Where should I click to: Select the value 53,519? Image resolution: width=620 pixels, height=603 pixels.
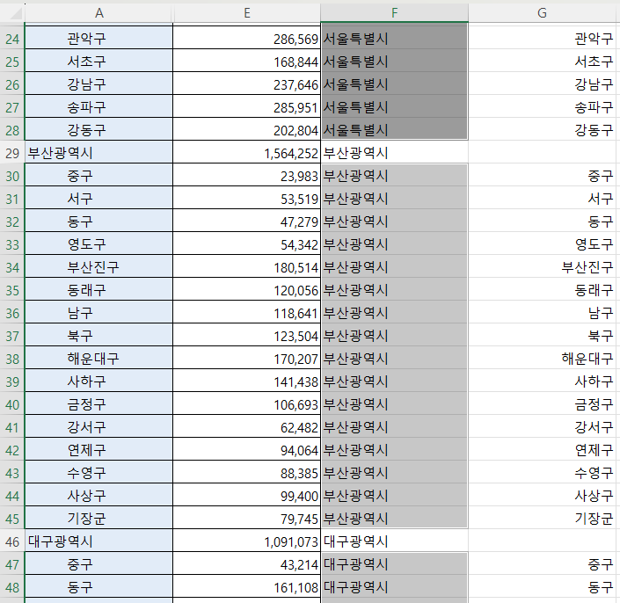pos(299,200)
